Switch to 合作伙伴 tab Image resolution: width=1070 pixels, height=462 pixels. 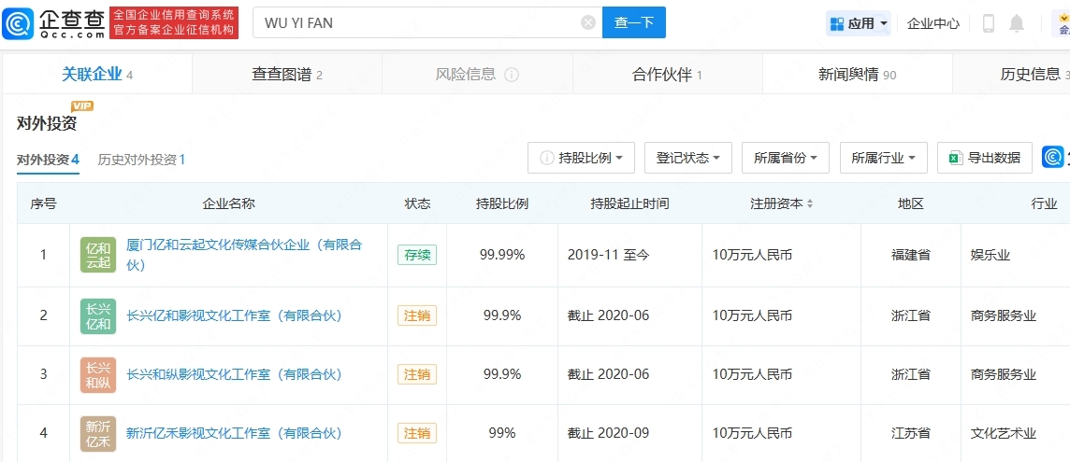tap(668, 75)
